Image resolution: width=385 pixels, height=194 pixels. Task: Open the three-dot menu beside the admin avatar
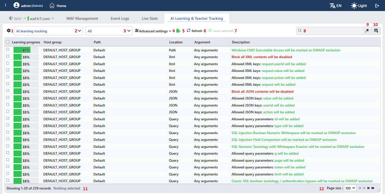tap(6, 5)
